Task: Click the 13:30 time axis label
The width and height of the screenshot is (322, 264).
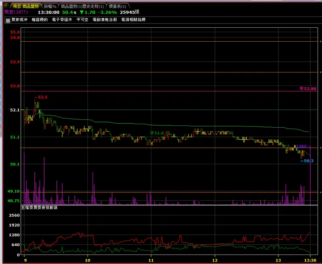Action: (x=310, y=261)
